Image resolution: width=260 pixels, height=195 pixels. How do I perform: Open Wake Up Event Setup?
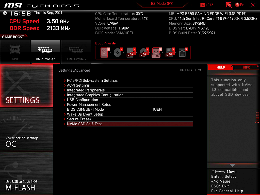(x=130, y=114)
